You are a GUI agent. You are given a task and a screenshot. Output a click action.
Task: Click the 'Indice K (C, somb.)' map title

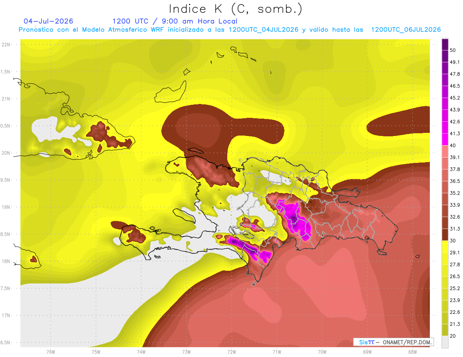(235, 9)
